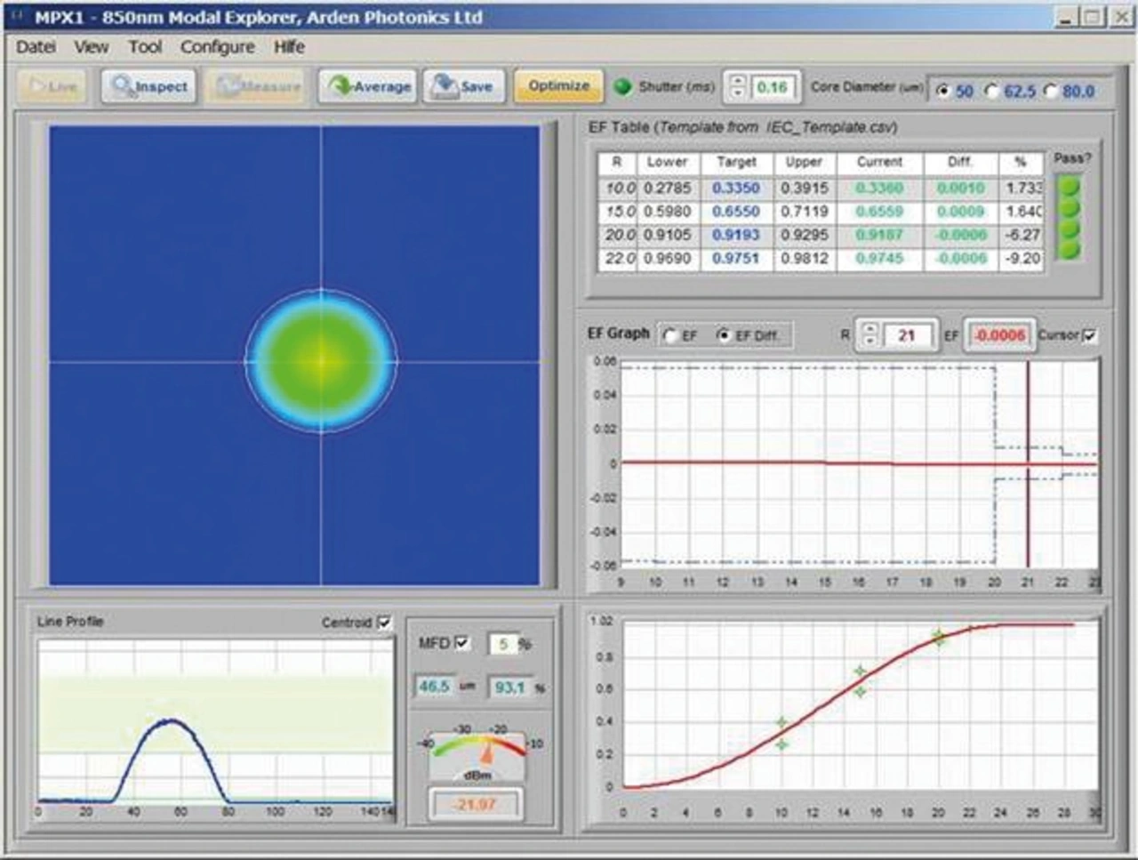This screenshot has width=1138, height=860.
Task: Open the Datei menu
Action: (36, 47)
